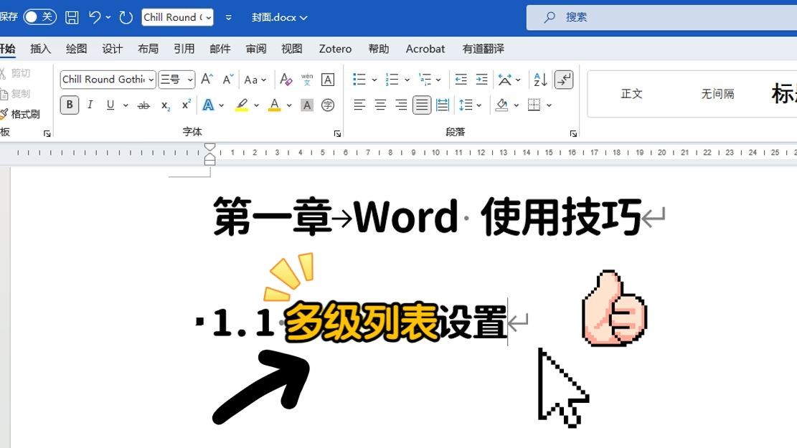Image resolution: width=797 pixels, height=448 pixels.
Task: Apply numbered list
Action: 392,80
